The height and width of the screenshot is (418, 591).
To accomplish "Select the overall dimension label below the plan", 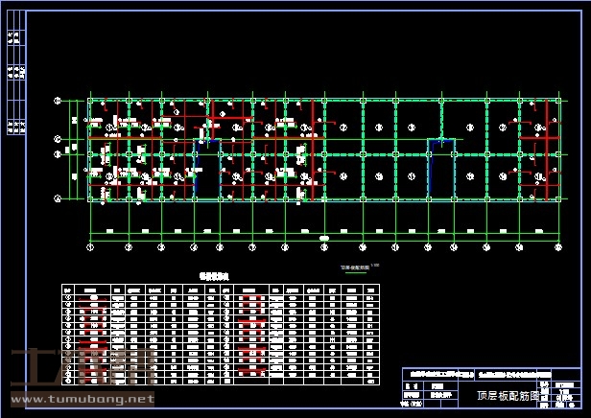I will tap(324, 238).
